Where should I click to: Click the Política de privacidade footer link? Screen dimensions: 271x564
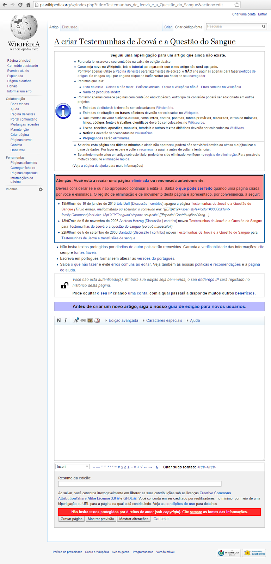[x=67, y=552]
